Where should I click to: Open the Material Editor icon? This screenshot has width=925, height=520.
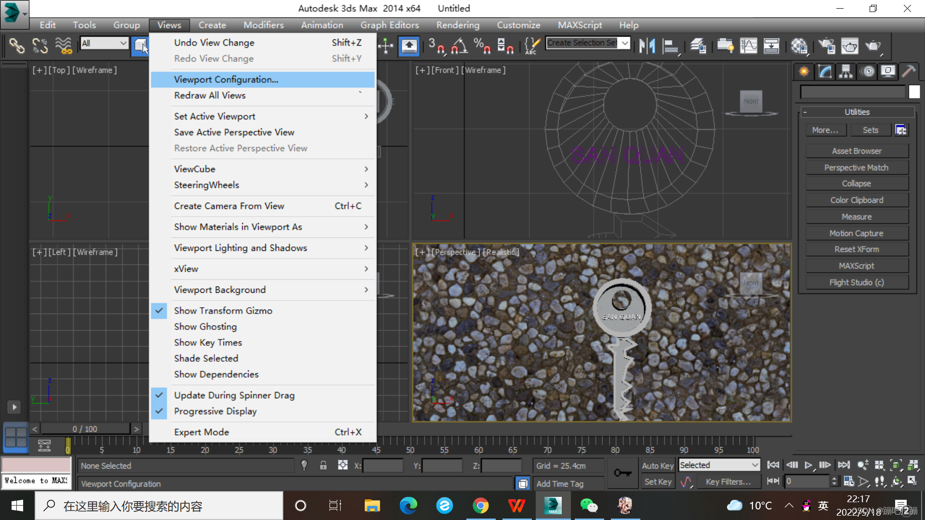click(x=799, y=46)
